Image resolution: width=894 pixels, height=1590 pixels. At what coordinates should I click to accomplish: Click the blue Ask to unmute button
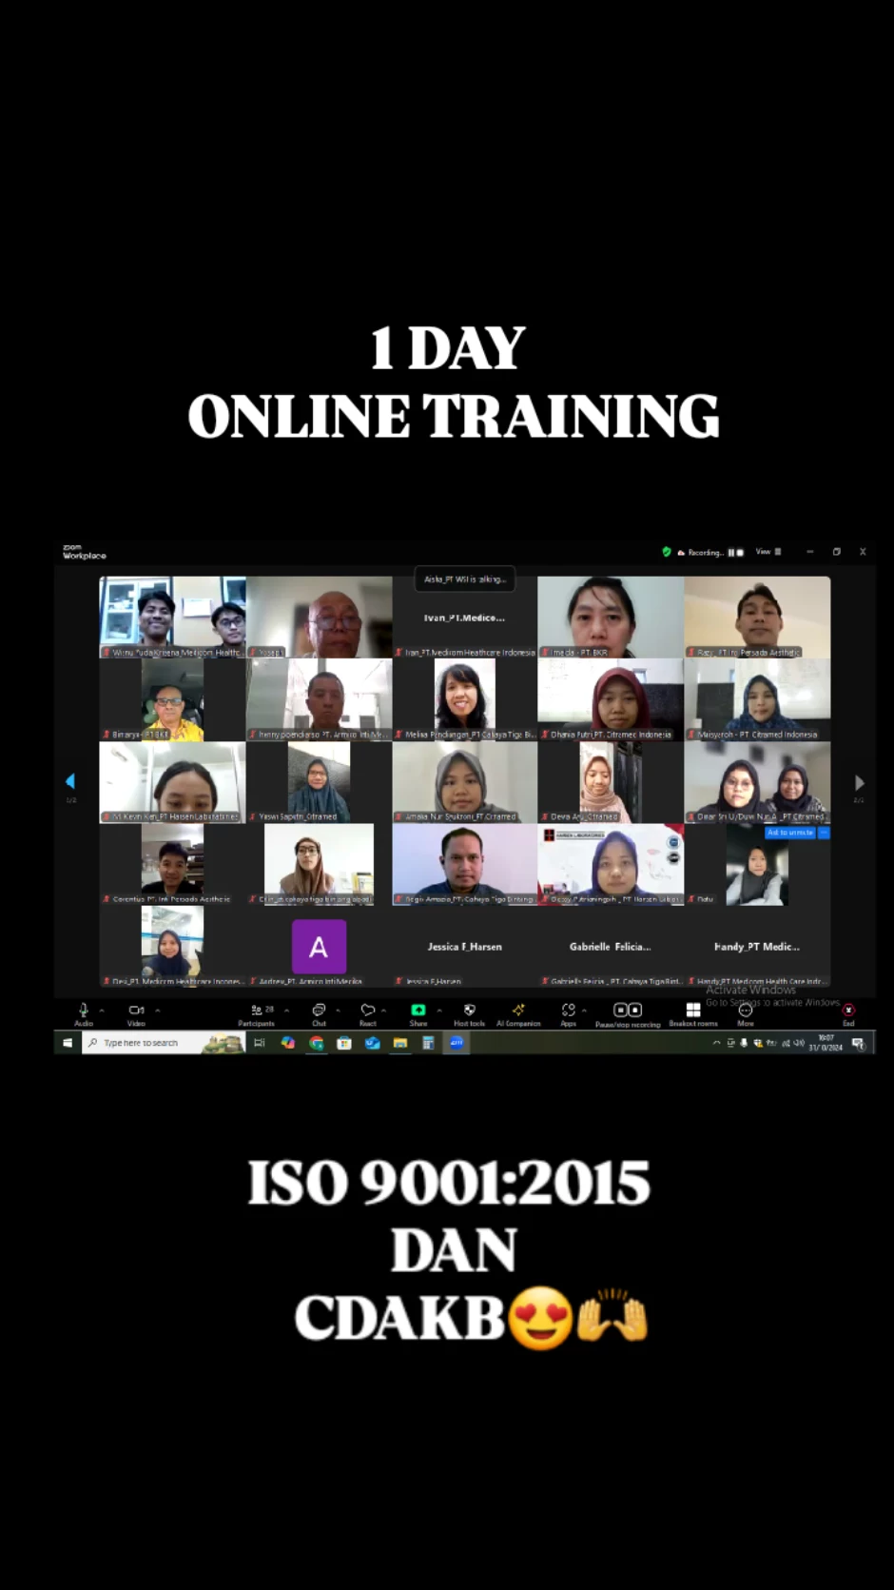(790, 833)
